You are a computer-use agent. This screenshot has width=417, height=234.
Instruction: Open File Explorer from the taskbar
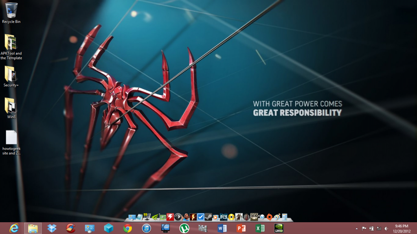(33, 228)
